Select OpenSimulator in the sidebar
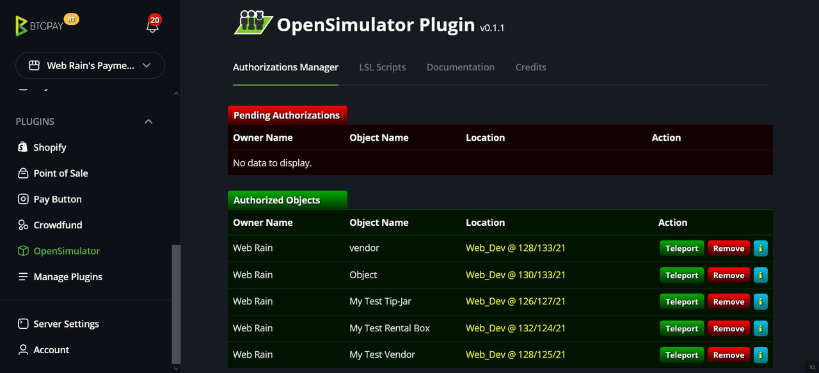Viewport: 819px width, 373px height. 67,251
